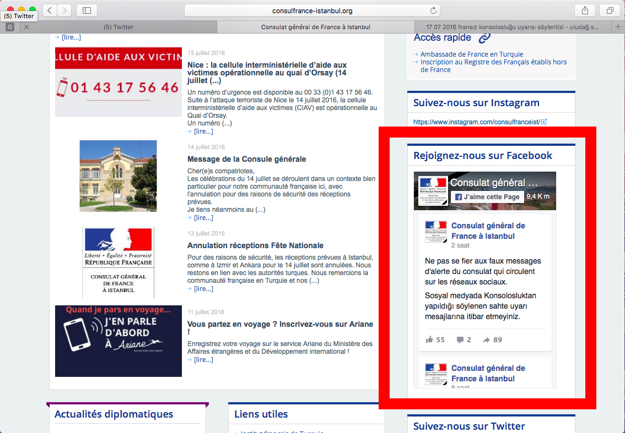The height and width of the screenshot is (433, 625).
Task: Go back with the Safari back arrow
Action: coord(50,11)
